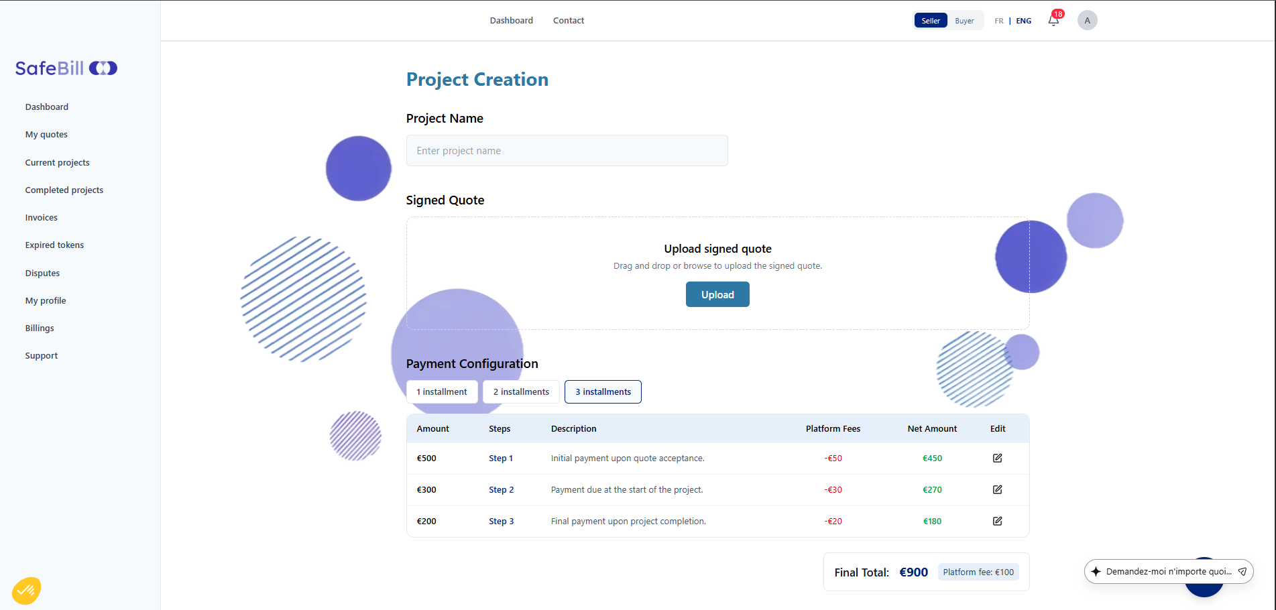This screenshot has height=610, width=1276.
Task: Select the 3 installments option
Action: coord(603,391)
